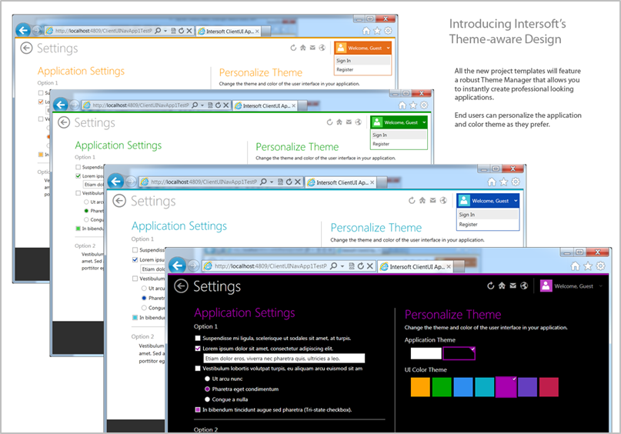
Task: Open Favorites star in the purple-theme window
Action: pos(588,266)
